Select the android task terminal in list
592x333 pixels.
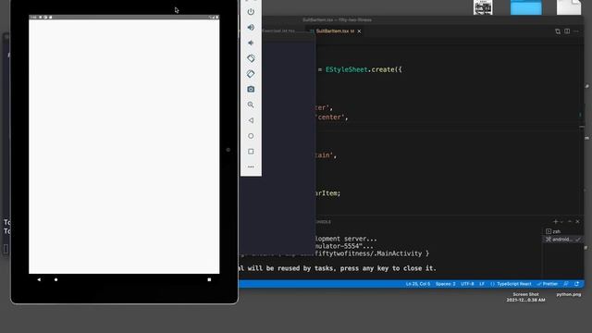click(x=562, y=240)
